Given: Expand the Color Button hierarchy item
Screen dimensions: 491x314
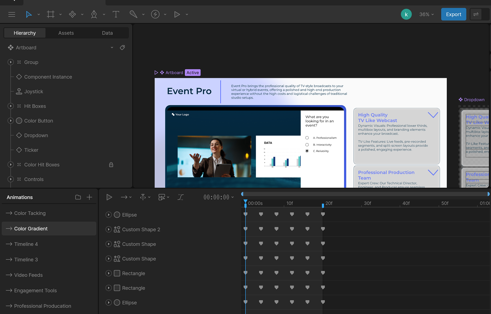Looking at the screenshot, I should pyautogui.click(x=10, y=121).
